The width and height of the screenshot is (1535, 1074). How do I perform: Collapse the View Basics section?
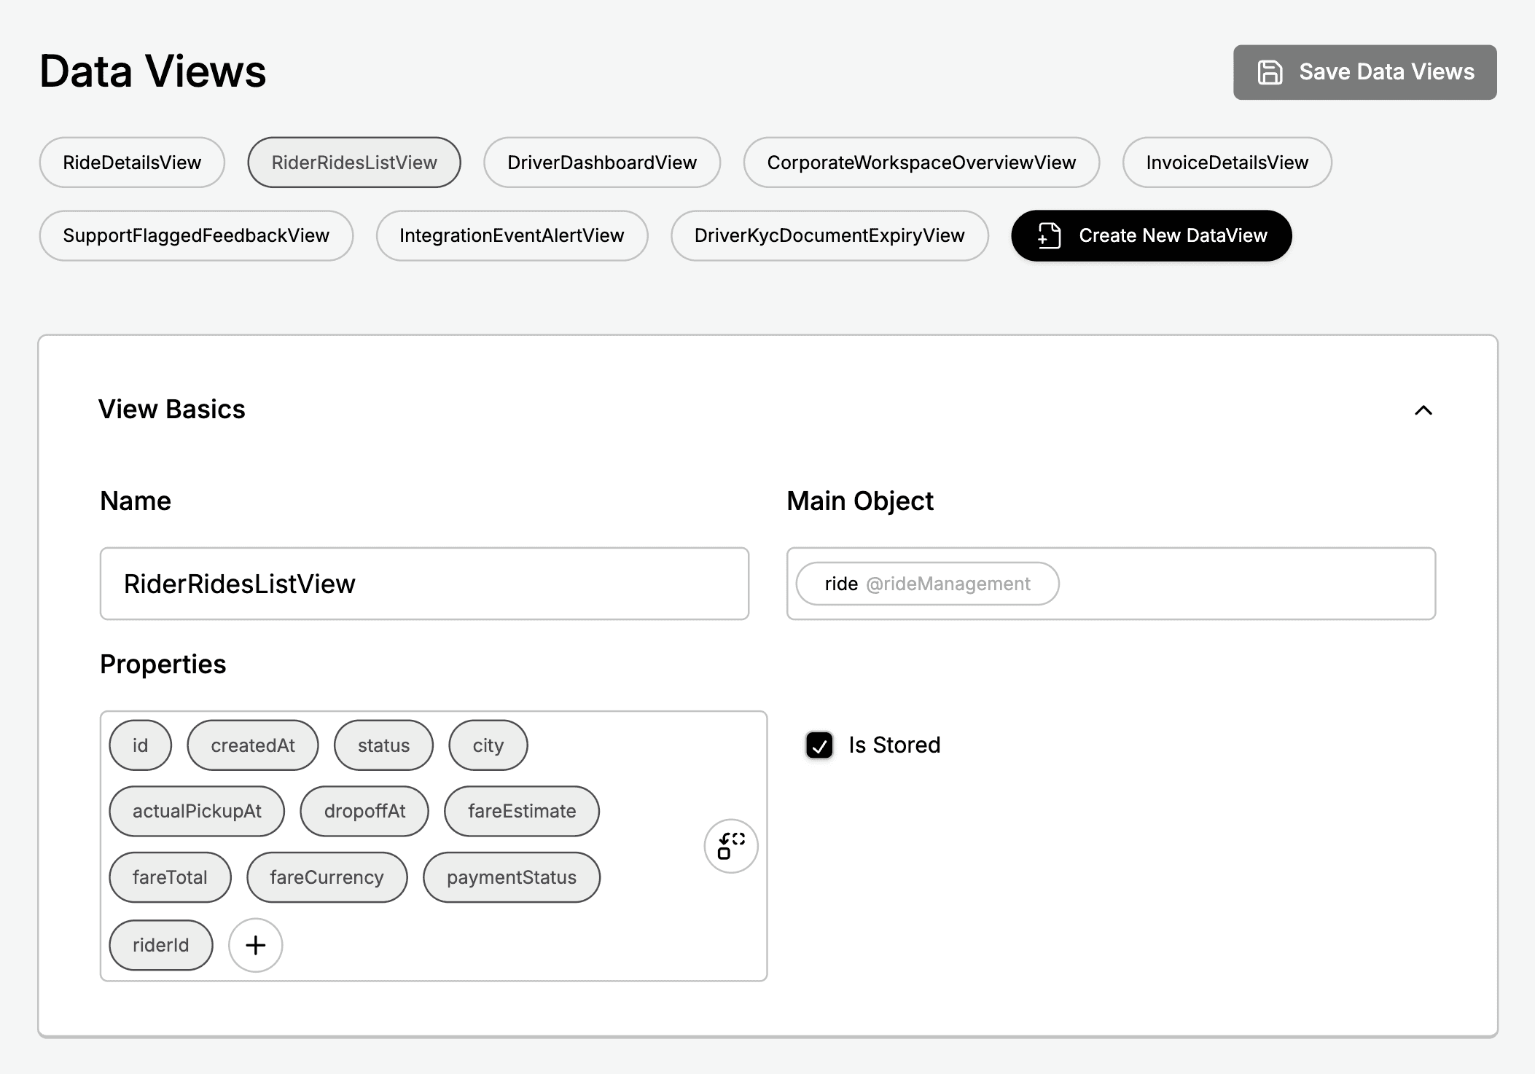(1423, 410)
